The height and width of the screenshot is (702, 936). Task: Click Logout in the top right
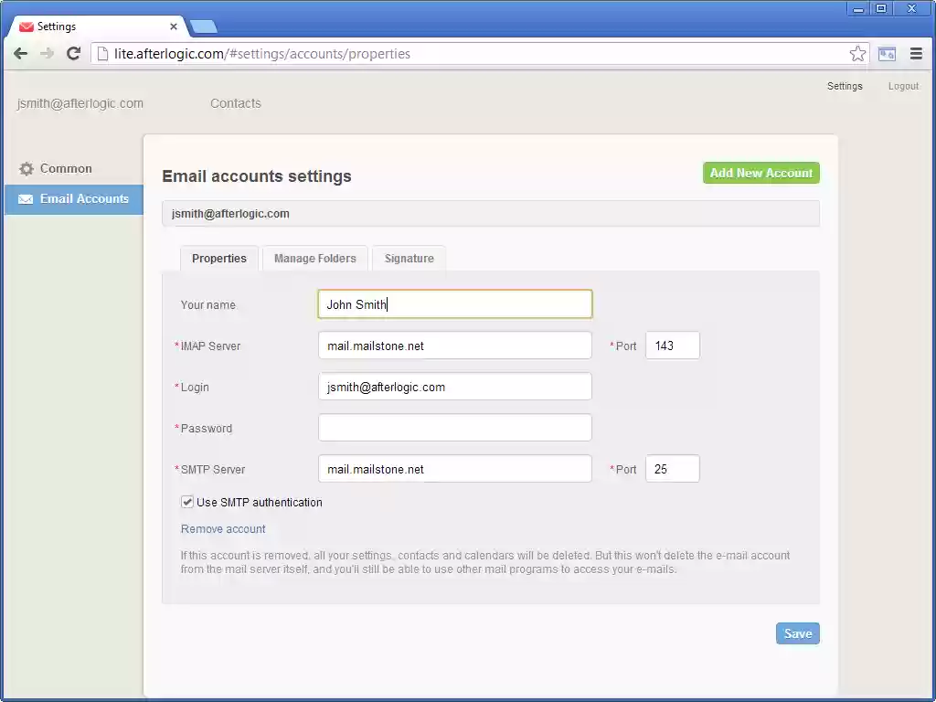(x=902, y=86)
